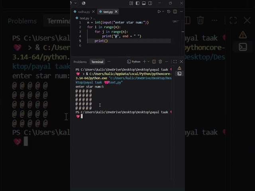Screen dimensions: 255x191
Task: Click the highlighted print() line
Action: (101, 41)
